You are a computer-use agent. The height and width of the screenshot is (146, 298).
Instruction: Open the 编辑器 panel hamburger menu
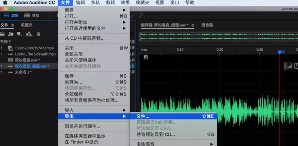click(x=193, y=25)
